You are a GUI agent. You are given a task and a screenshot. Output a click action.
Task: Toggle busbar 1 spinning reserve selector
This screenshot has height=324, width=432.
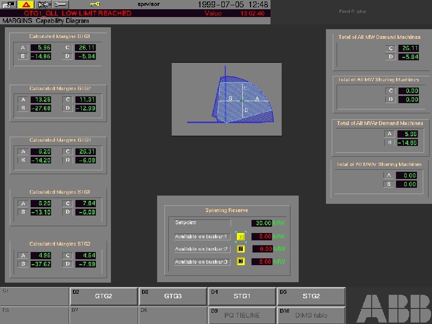(241, 236)
